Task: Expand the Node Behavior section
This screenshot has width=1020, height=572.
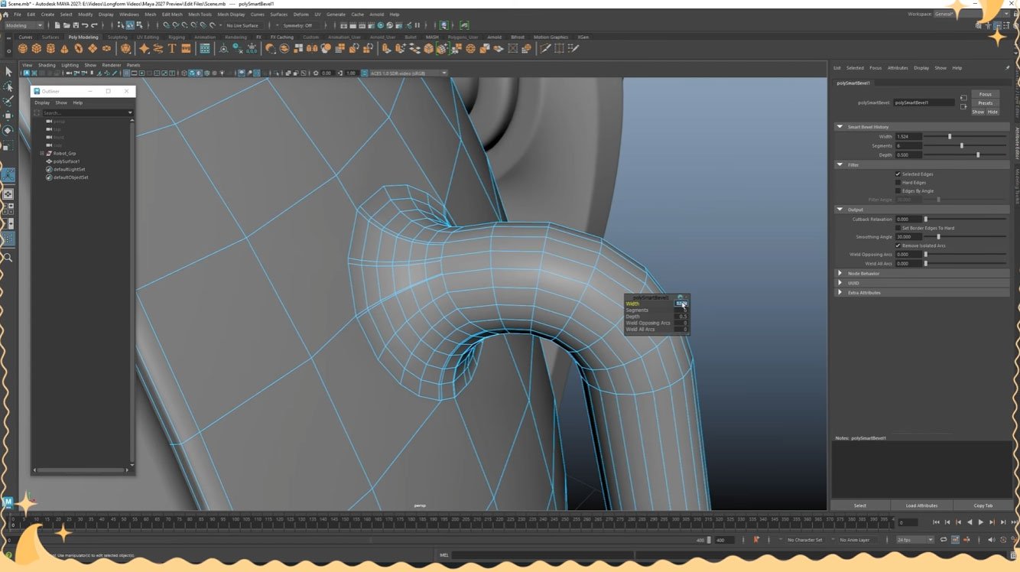Action: point(840,273)
